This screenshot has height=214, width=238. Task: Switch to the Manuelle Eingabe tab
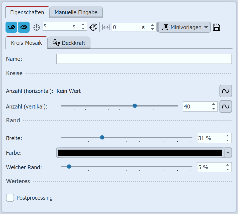76,12
